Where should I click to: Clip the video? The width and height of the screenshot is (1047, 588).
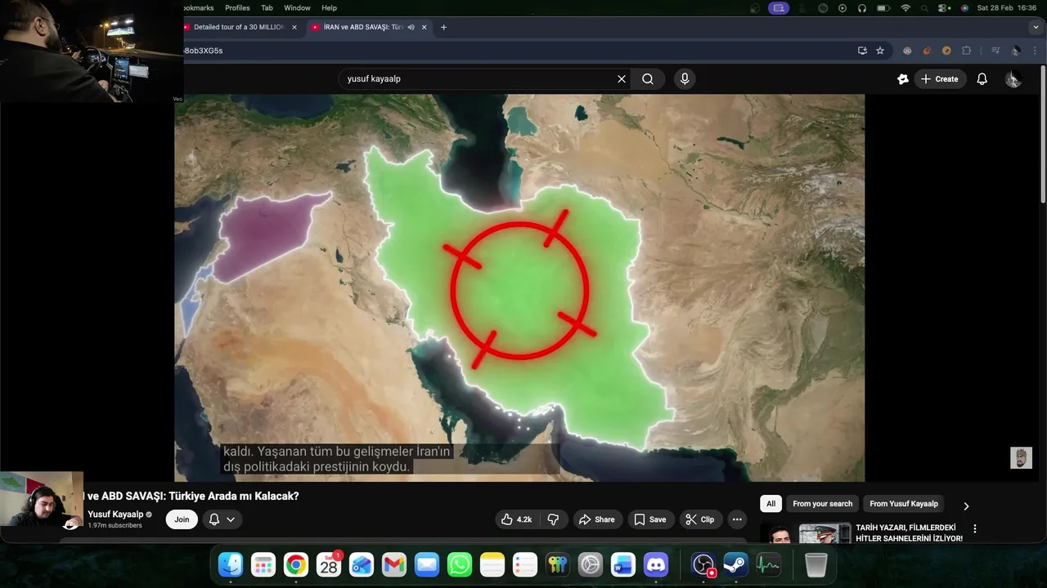700,519
